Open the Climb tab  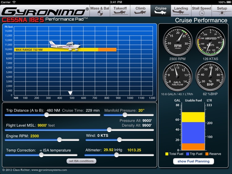click(140, 11)
